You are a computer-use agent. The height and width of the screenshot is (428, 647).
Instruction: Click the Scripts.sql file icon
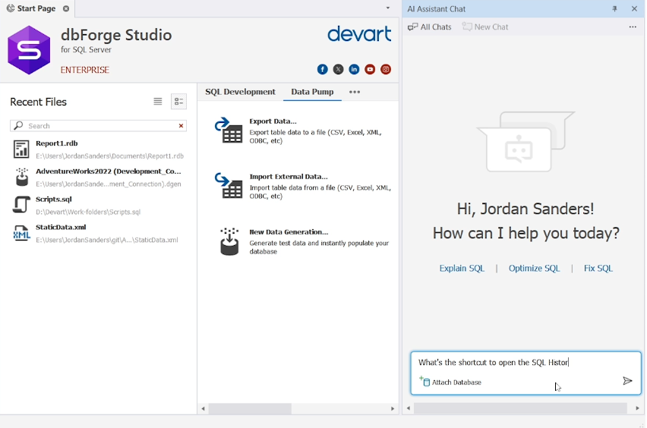(x=21, y=205)
